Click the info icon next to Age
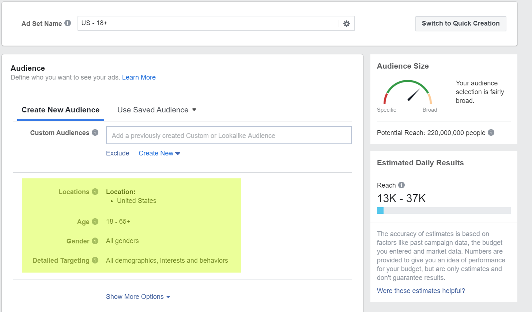 [95, 222]
